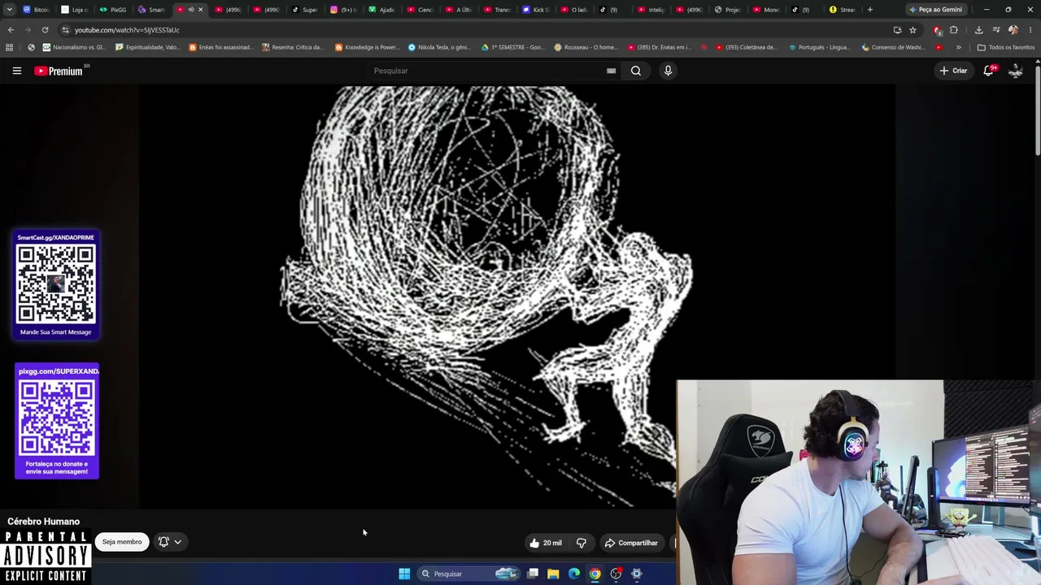Open the on-screen keyboard icon in search

pyautogui.click(x=611, y=71)
